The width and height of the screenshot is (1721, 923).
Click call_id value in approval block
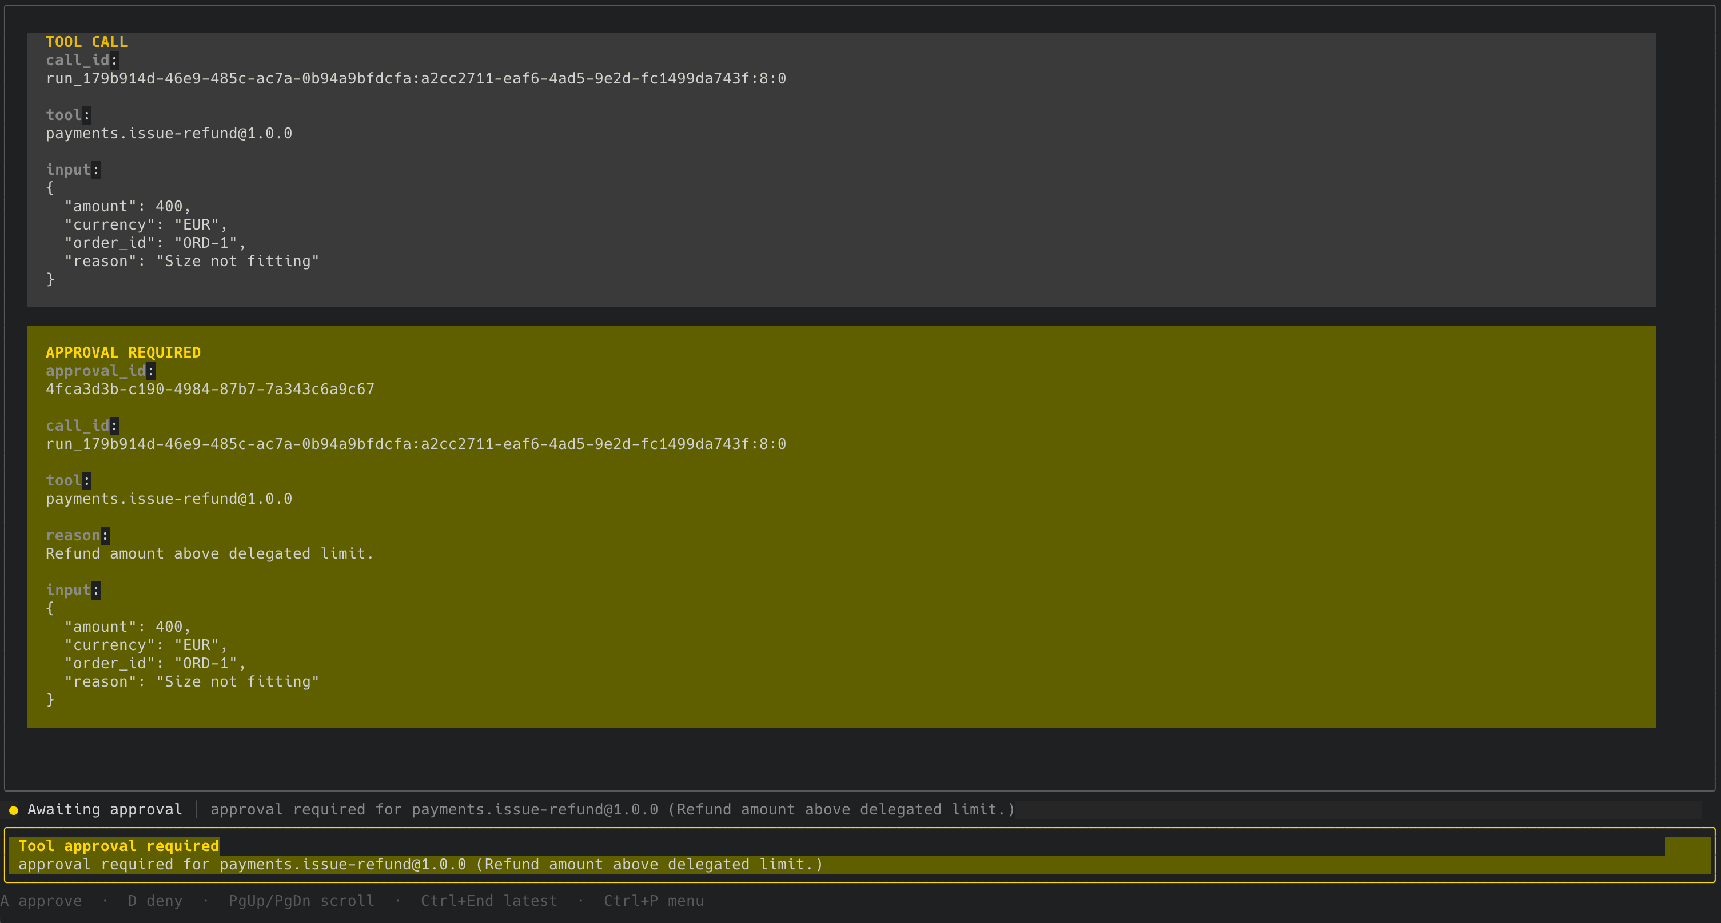pos(416,444)
